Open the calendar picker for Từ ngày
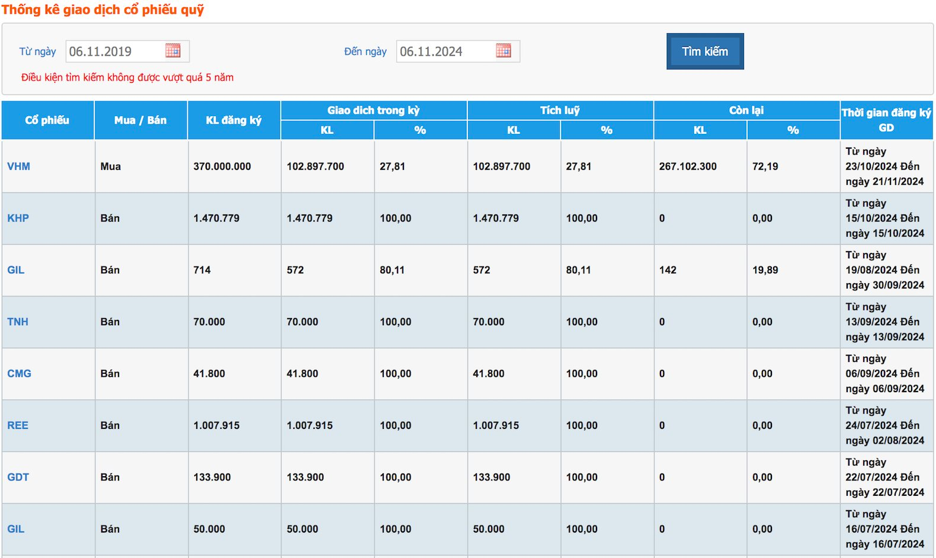Viewport: 936px width, 558px height. [172, 51]
